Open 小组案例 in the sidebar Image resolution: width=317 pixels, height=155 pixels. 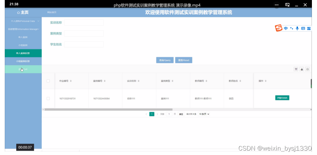pyautogui.click(x=23, y=45)
